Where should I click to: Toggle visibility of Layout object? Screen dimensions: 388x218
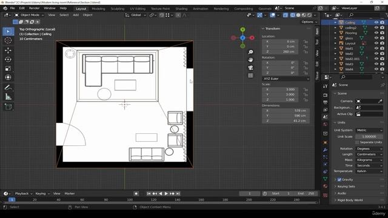(376, 43)
